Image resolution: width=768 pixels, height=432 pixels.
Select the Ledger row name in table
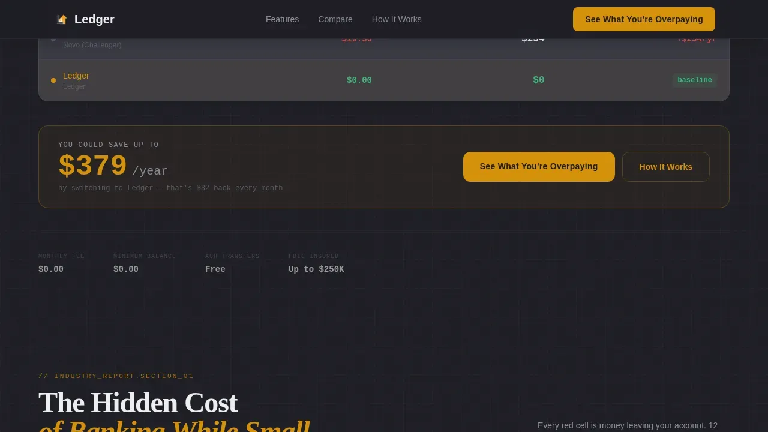pyautogui.click(x=76, y=76)
